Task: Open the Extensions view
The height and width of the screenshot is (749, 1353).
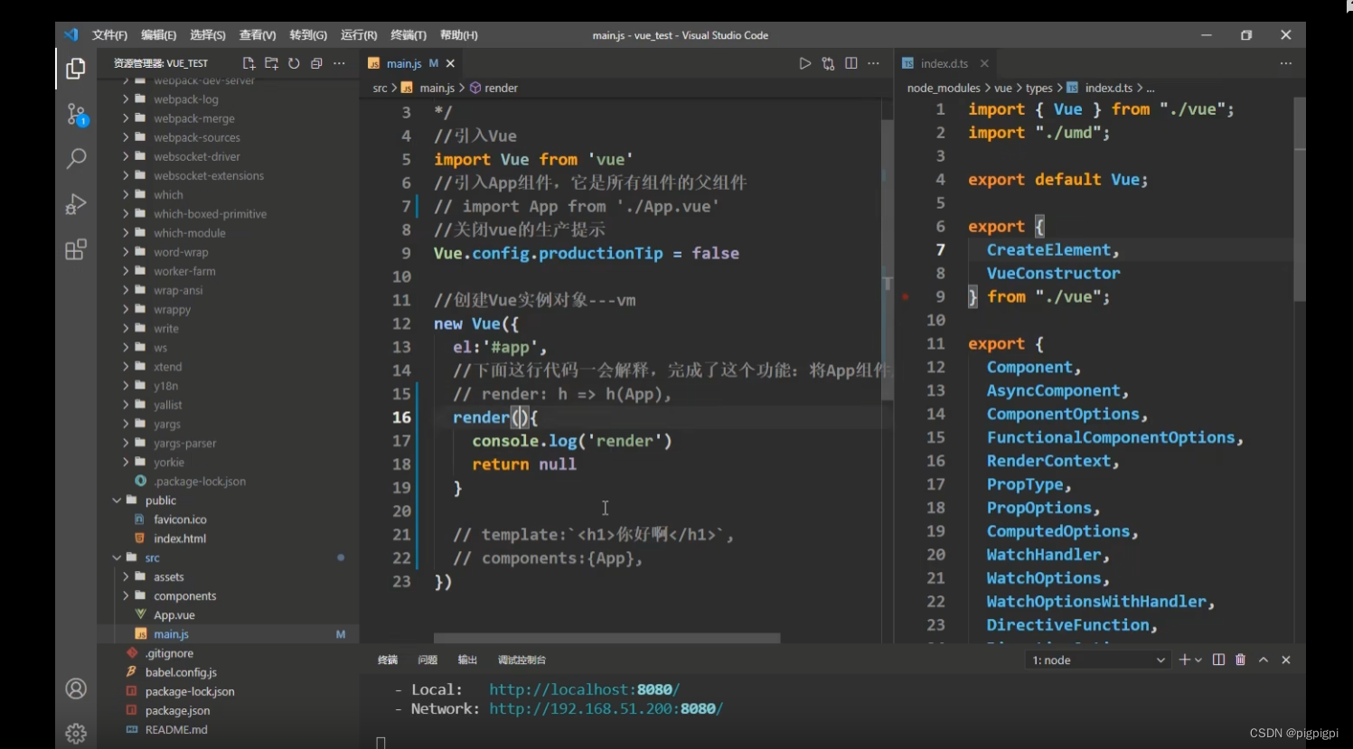Action: click(x=76, y=249)
